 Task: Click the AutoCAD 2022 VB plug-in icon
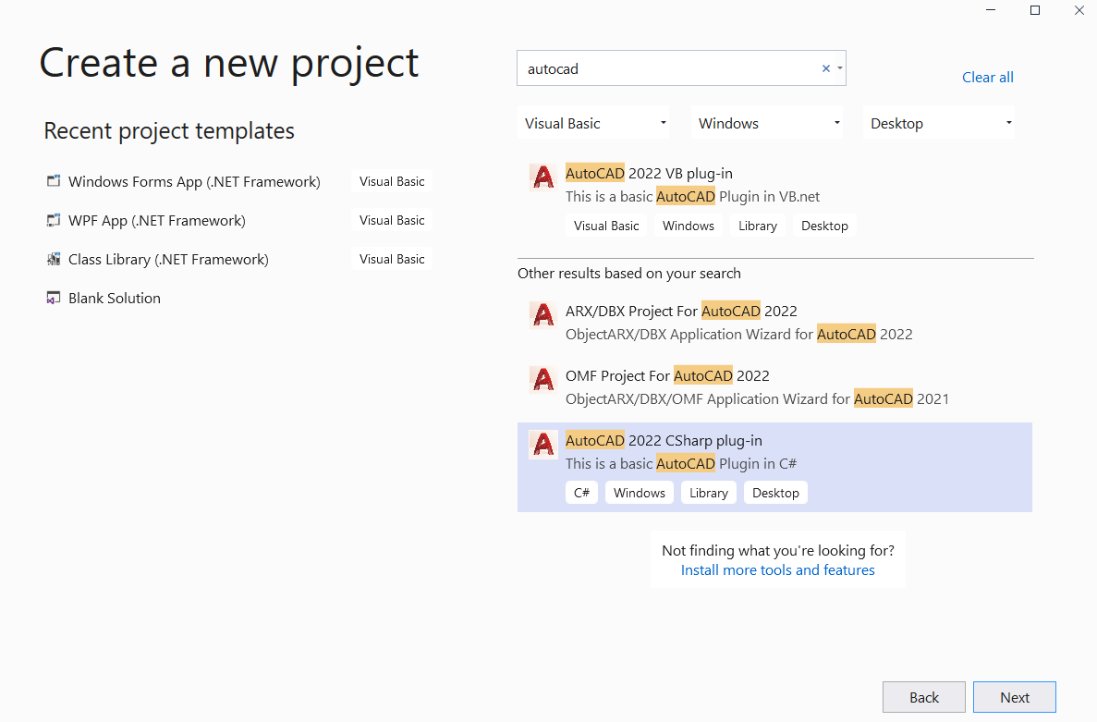click(542, 177)
